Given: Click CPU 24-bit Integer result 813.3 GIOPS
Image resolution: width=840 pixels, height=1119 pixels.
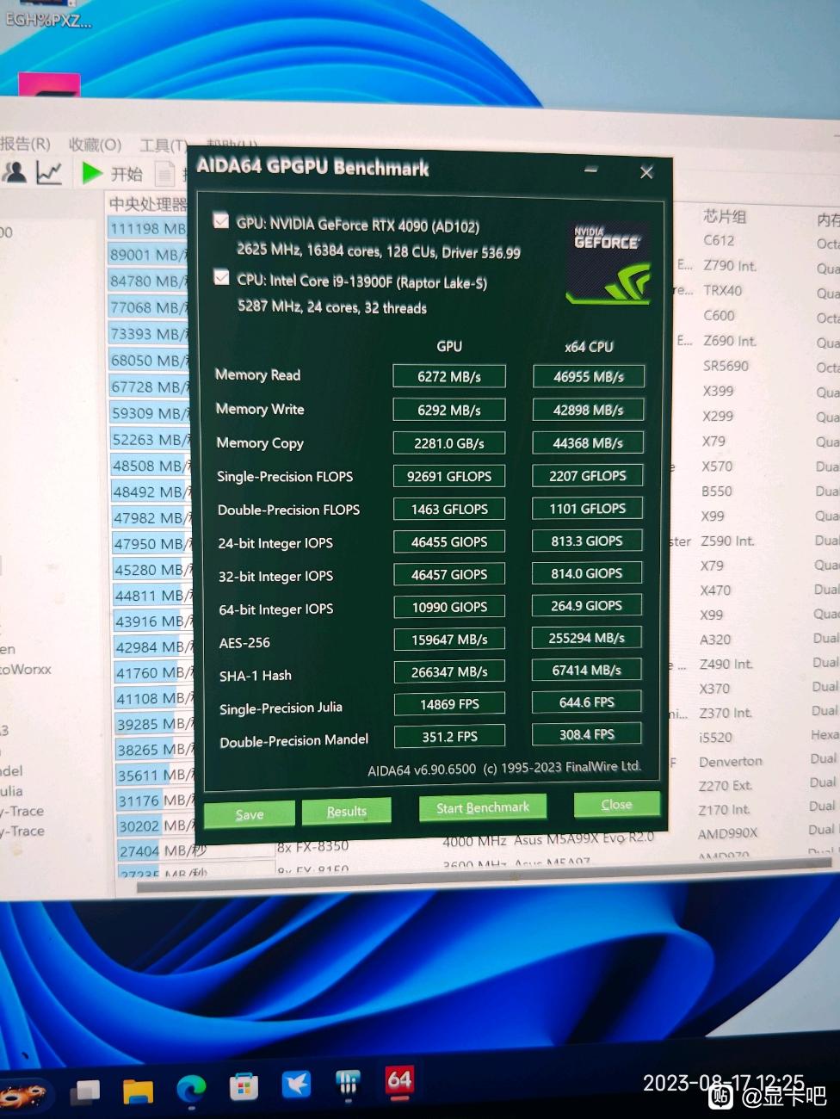Looking at the screenshot, I should coord(587,541).
